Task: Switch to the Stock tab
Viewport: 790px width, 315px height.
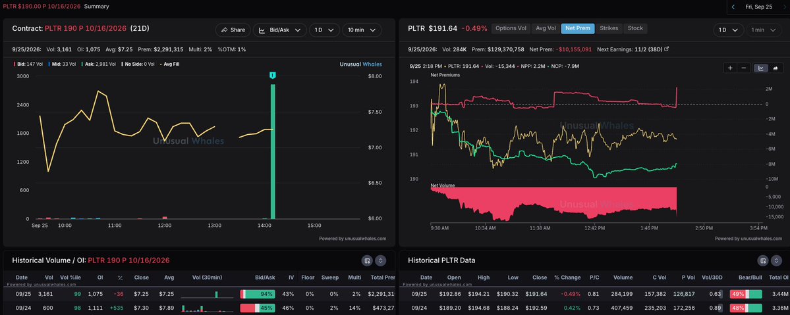Action: (635, 28)
